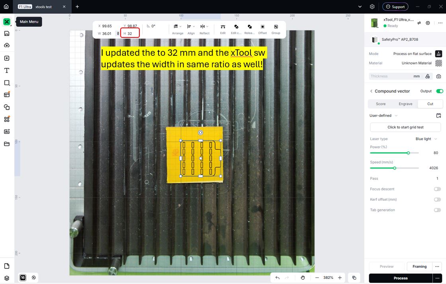This screenshot has width=446, height=284.
Task: Go back from Compound vector panel
Action: click(x=371, y=91)
